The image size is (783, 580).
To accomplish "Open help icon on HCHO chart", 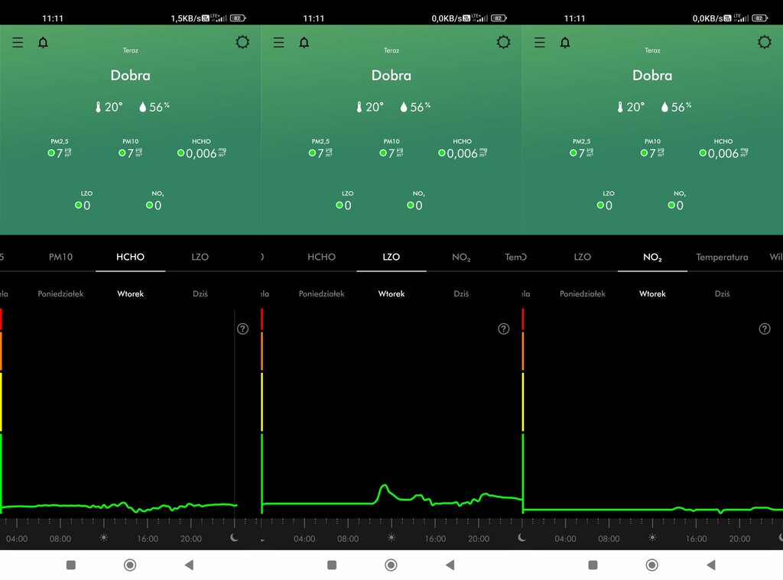I will point(242,329).
